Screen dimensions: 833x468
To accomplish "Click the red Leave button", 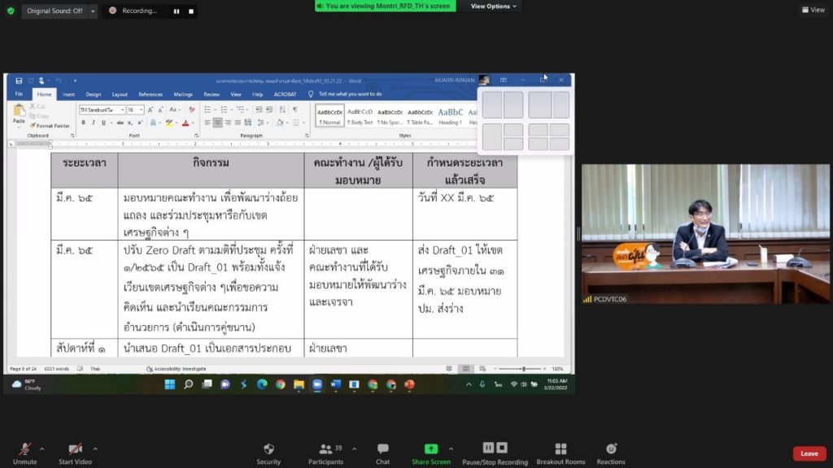I will [809, 453].
